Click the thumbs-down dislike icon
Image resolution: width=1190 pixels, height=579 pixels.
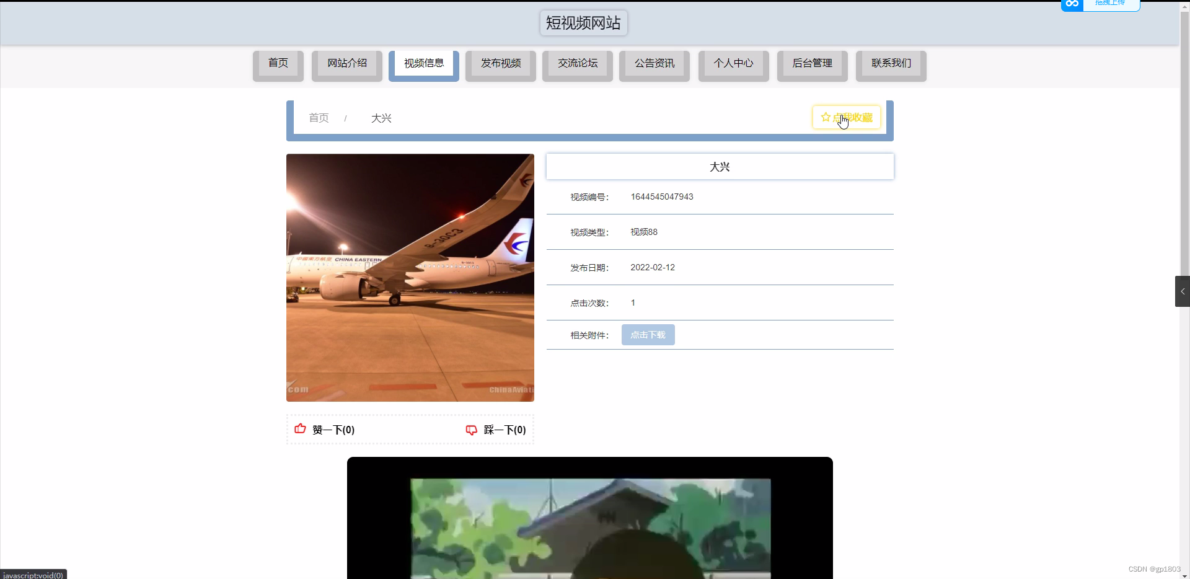[472, 430]
